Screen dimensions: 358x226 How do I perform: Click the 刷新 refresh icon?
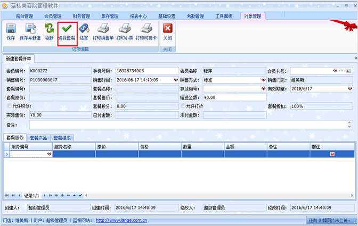pyautogui.click(x=49, y=29)
